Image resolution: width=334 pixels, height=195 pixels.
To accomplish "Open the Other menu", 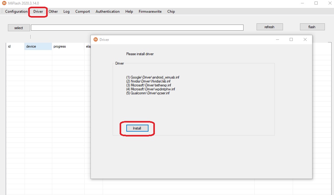I will 53,12.
